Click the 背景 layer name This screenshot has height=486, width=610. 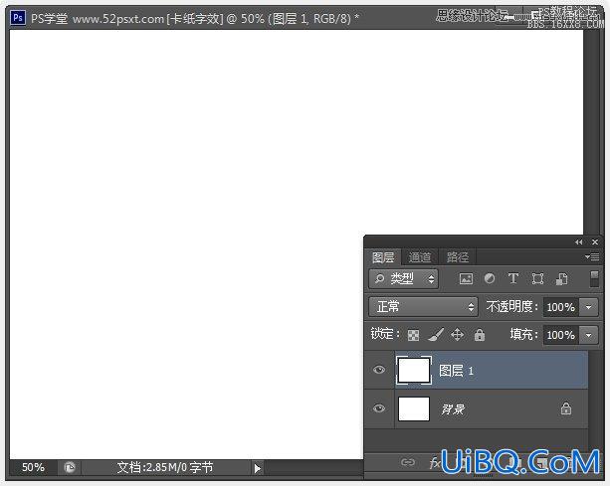(453, 409)
